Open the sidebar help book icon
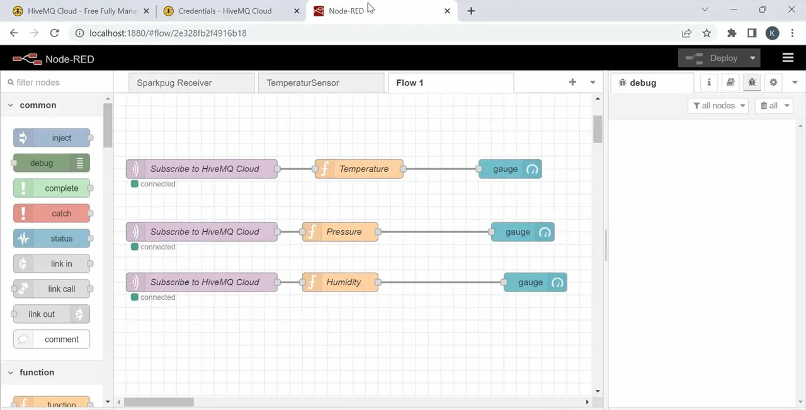Screen dimensions: 806x410 click(x=730, y=83)
